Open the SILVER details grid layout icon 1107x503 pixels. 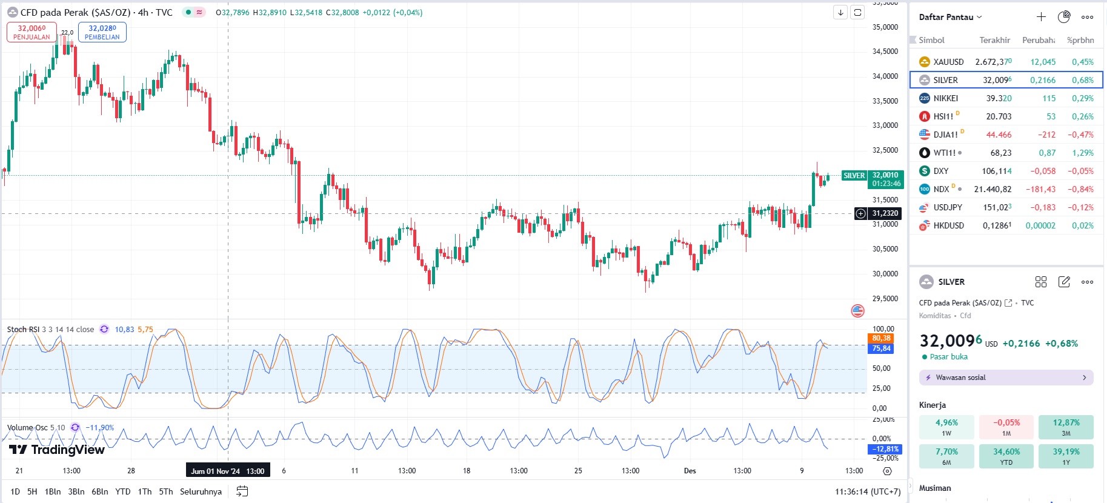1041,282
